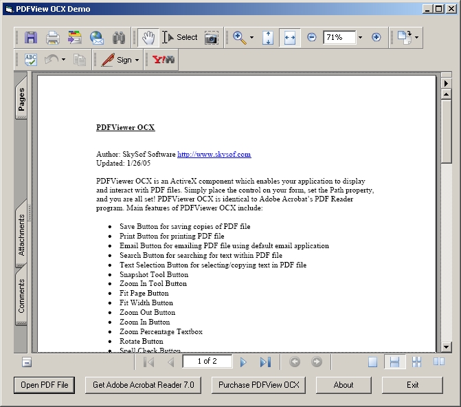Go to next page arrow
The image size is (461, 407).
pos(243,362)
